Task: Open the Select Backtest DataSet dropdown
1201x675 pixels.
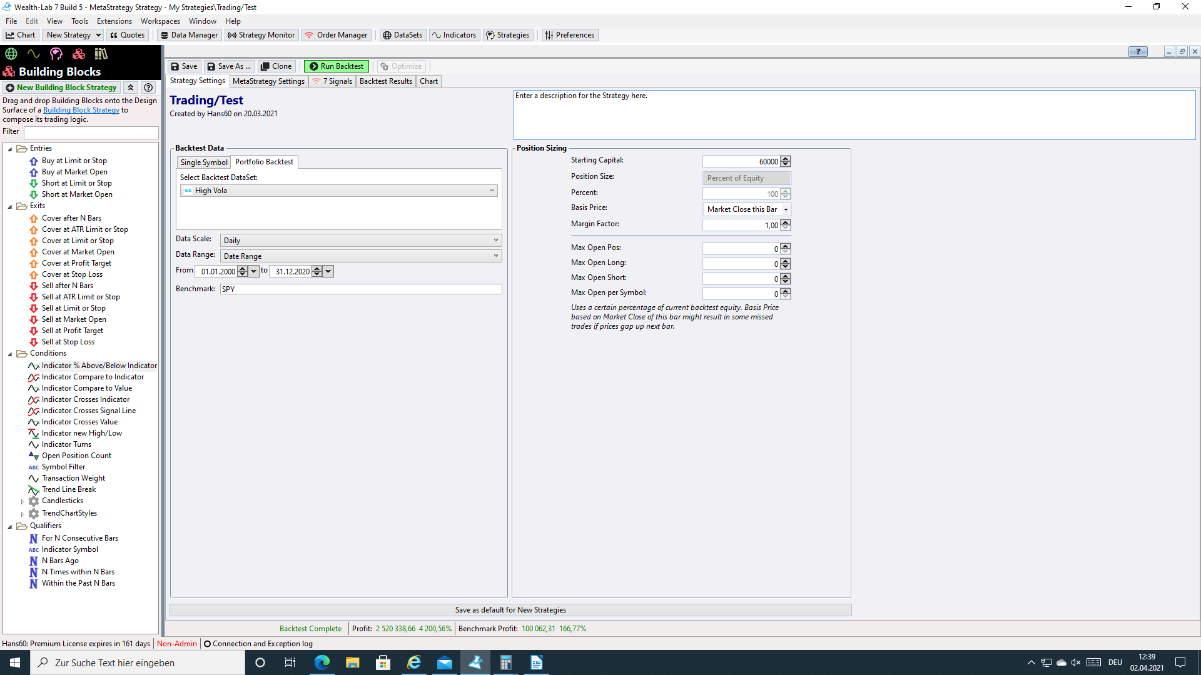Action: tap(491, 191)
